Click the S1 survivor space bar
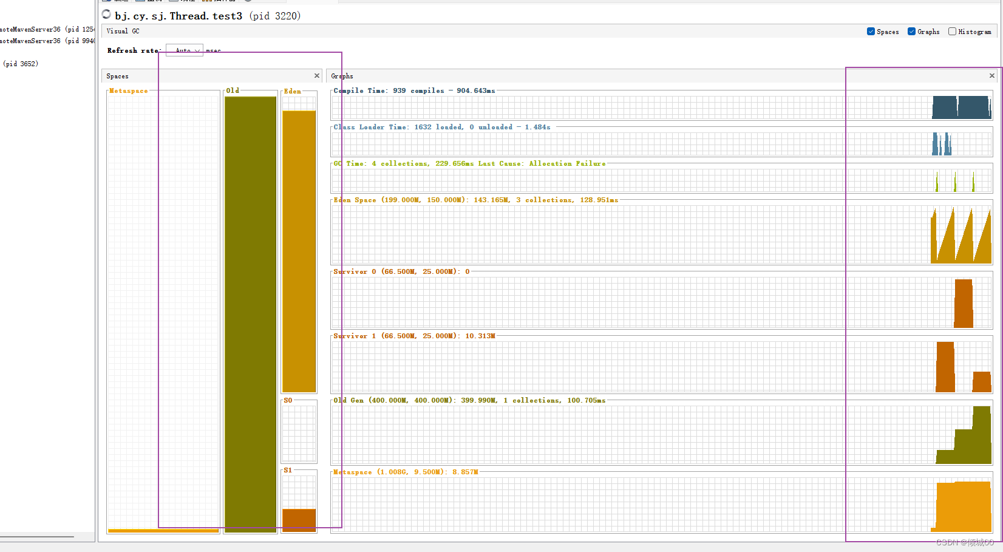Viewport: 1003px width, 552px height. coord(299,520)
